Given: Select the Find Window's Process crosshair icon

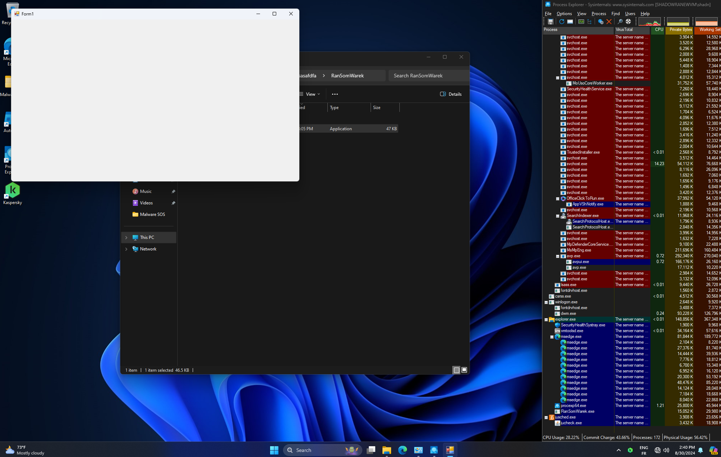Looking at the screenshot, I should [x=628, y=22].
